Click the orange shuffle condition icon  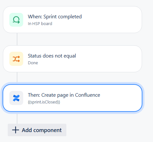[16, 59]
